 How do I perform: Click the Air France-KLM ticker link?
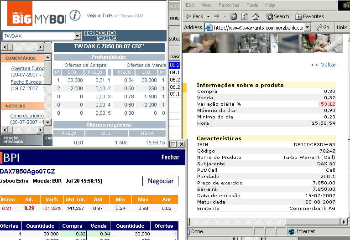129,15
